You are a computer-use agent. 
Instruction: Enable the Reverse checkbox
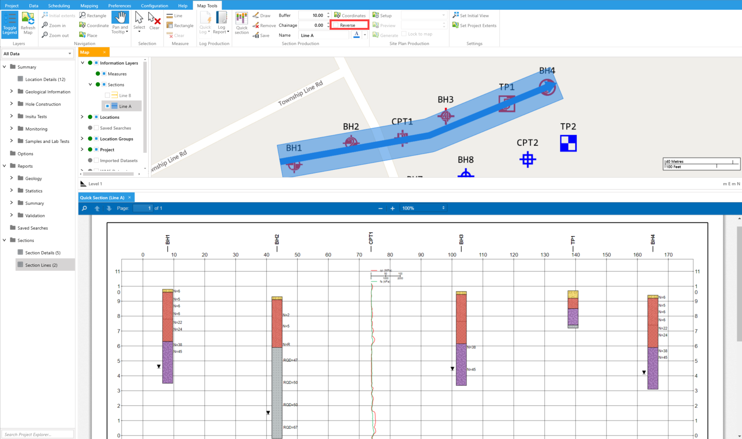[x=336, y=25]
